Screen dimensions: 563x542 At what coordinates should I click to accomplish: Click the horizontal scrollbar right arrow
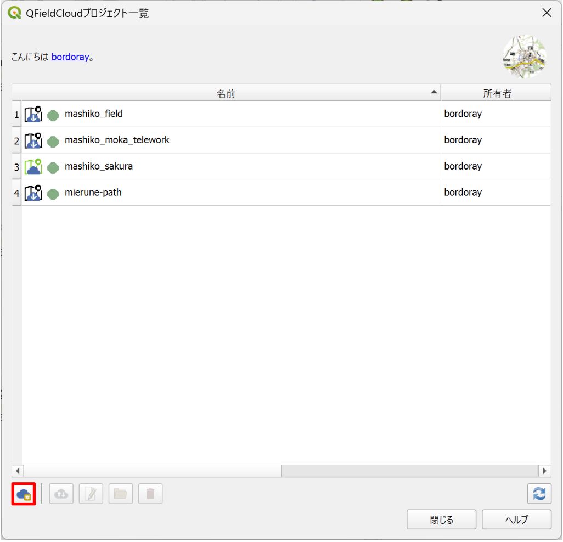pyautogui.click(x=545, y=471)
